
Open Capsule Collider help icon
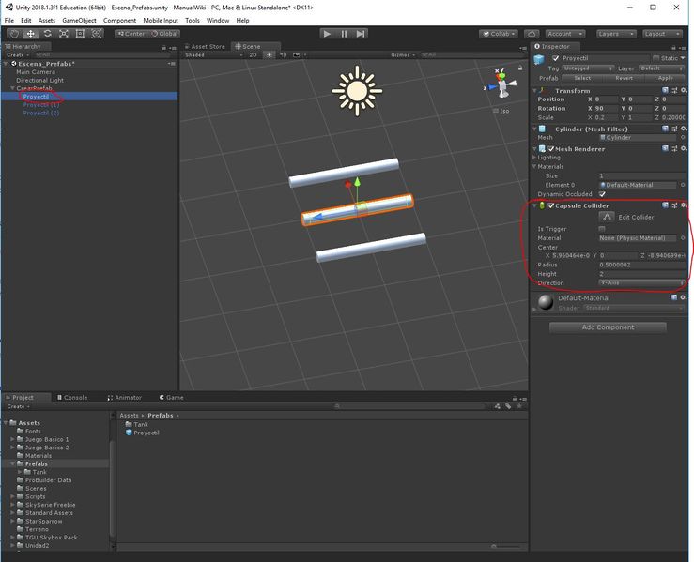tap(665, 205)
